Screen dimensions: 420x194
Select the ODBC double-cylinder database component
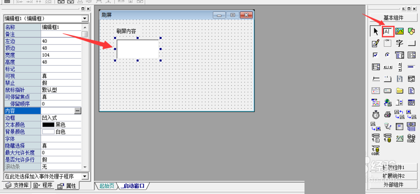[x=411, y=138]
